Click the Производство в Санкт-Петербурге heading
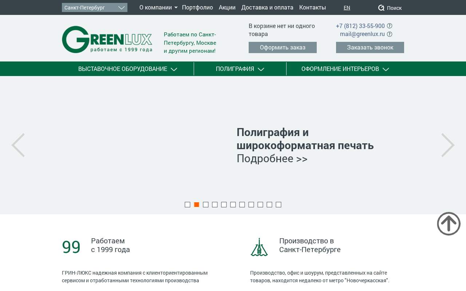The height and width of the screenshot is (291, 466). click(310, 245)
